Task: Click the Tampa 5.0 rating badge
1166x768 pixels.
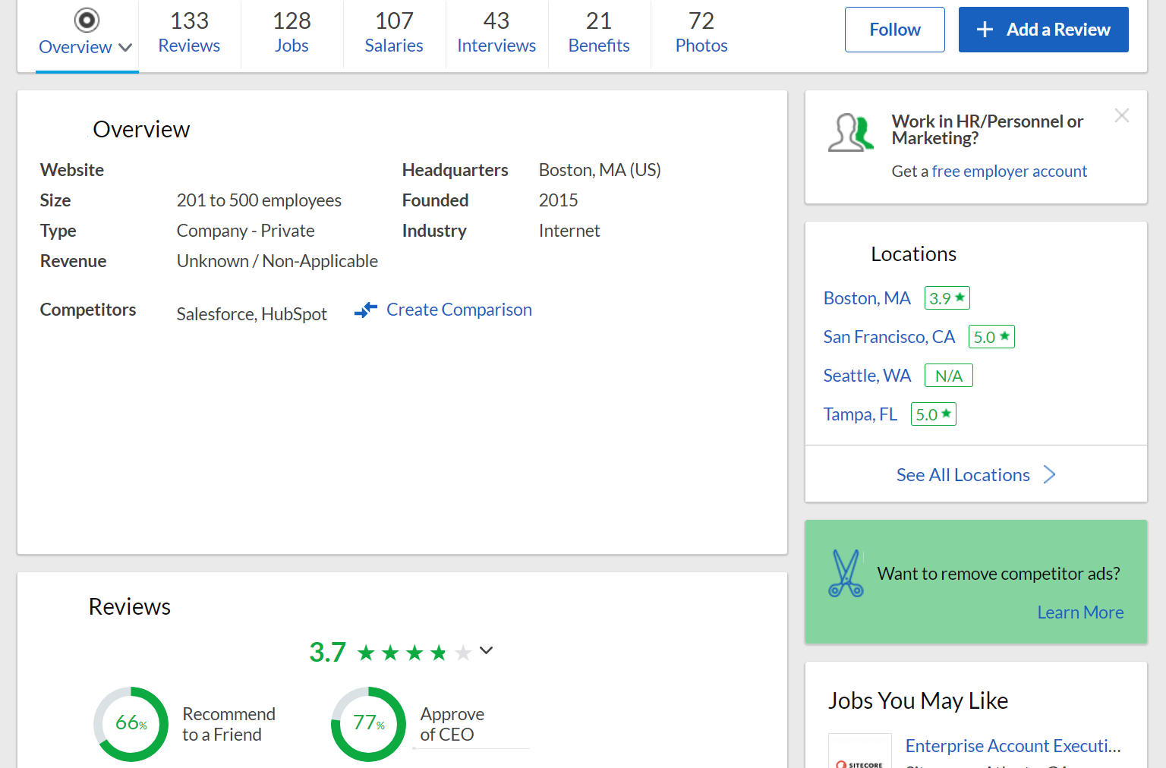Action: (934, 414)
